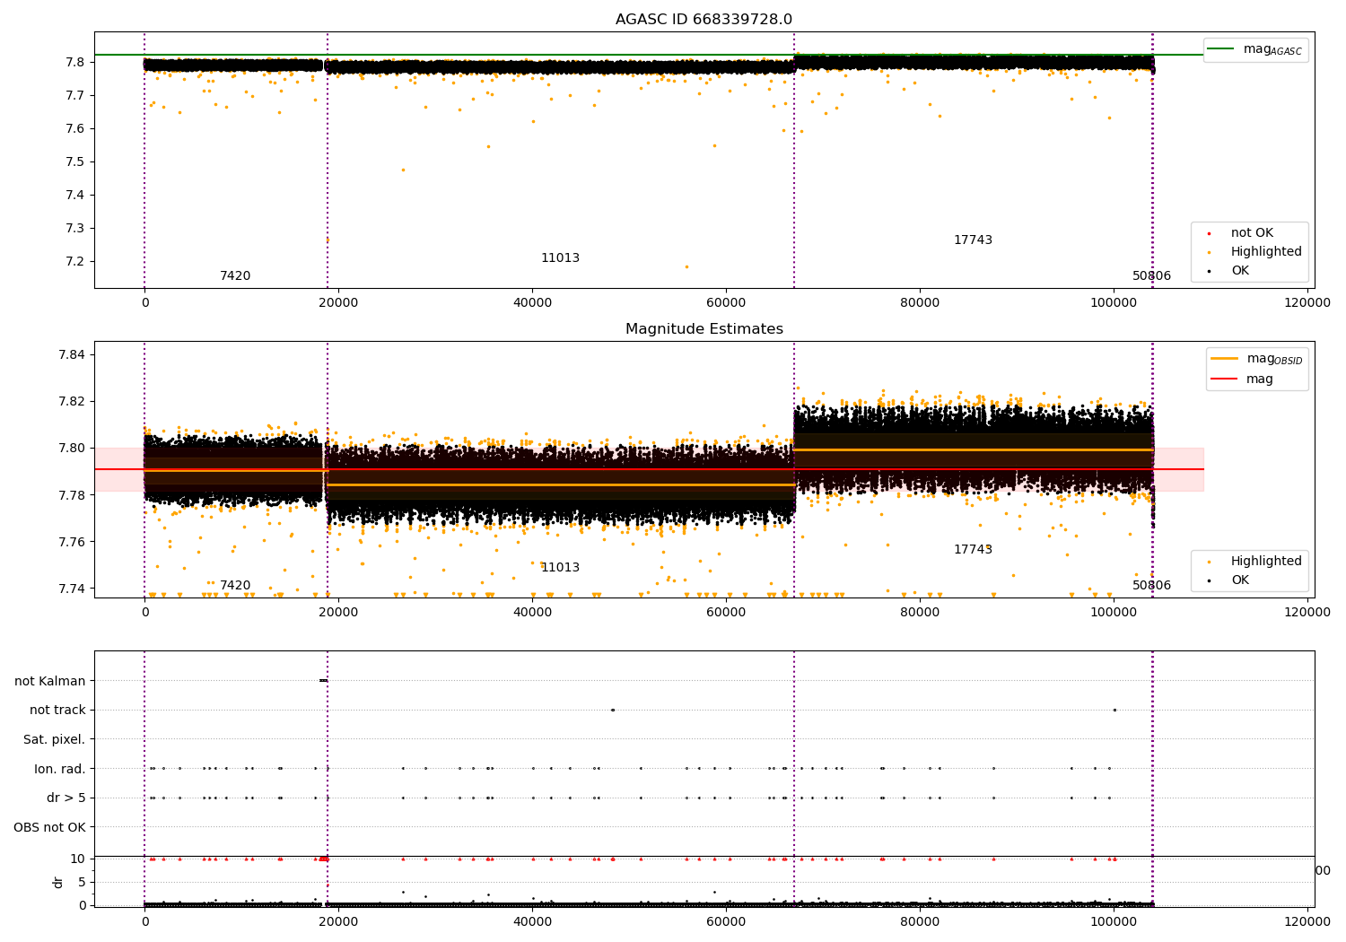Screen dimensions: 1346x942
Task: Click 'not OK' legend entry in top plot
Action: (1251, 233)
